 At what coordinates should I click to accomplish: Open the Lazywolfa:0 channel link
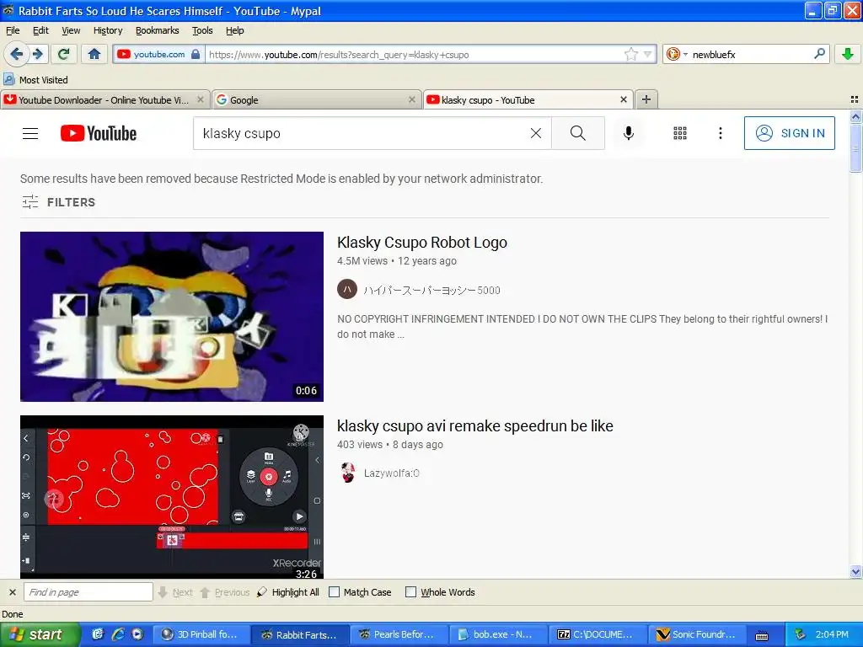pos(391,473)
